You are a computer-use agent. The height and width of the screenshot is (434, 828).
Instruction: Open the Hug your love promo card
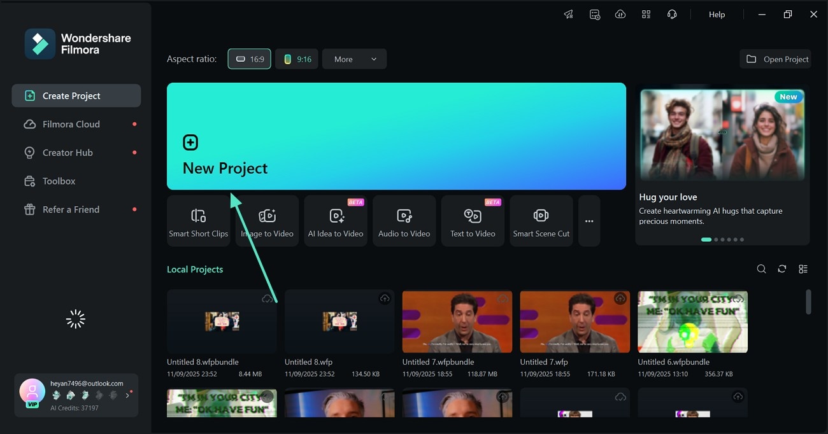[722, 164]
